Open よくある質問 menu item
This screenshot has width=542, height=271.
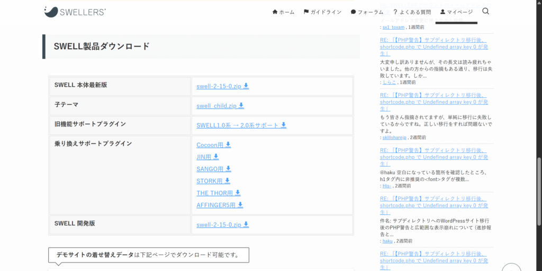(412, 12)
